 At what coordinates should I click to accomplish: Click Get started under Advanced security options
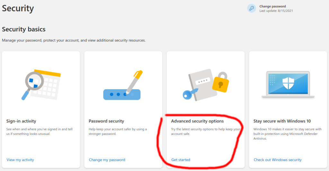(x=181, y=160)
